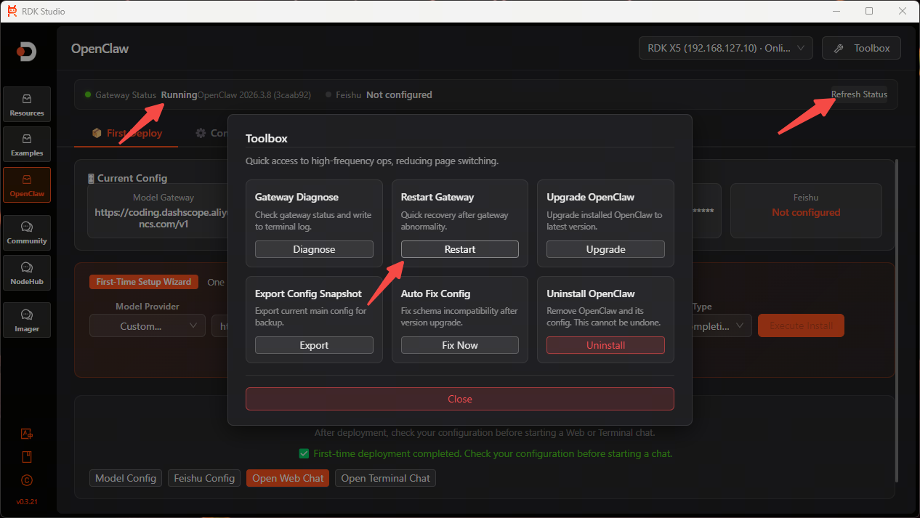Image resolution: width=920 pixels, height=518 pixels.
Task: Click the Upgrade OpenClaw button
Action: pyautogui.click(x=605, y=249)
